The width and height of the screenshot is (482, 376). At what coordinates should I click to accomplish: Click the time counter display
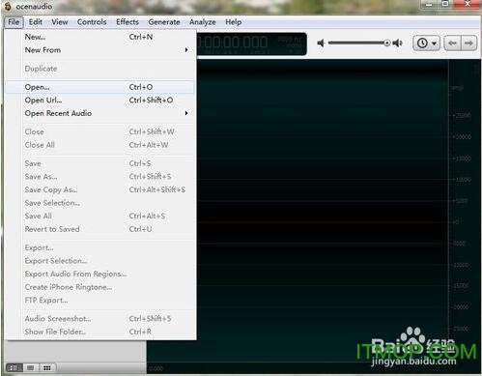coord(251,43)
